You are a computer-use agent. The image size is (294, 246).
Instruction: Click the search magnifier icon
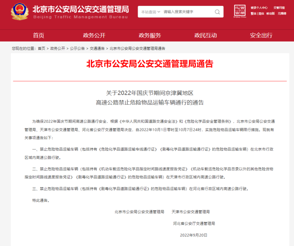pos(217,12)
